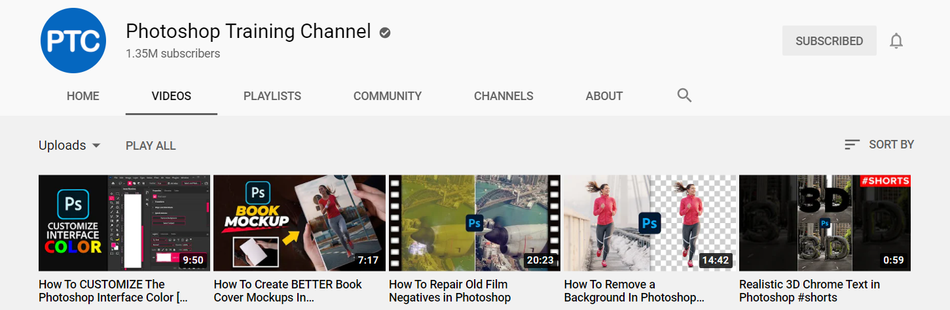Click the 9:50 duration badge

pos(192,260)
